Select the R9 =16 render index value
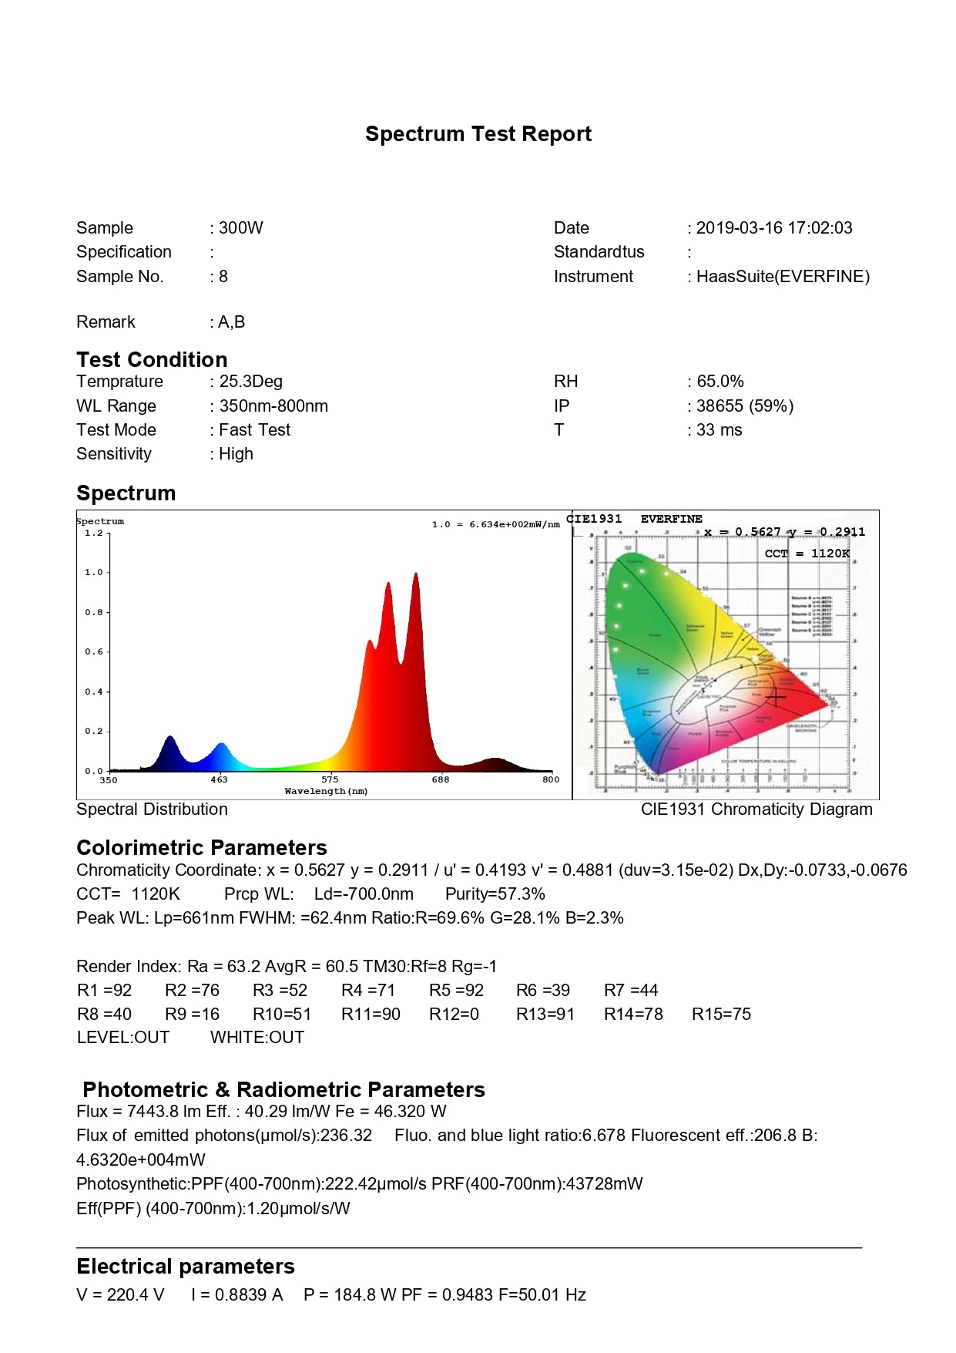The width and height of the screenshot is (956, 1353). (192, 1015)
